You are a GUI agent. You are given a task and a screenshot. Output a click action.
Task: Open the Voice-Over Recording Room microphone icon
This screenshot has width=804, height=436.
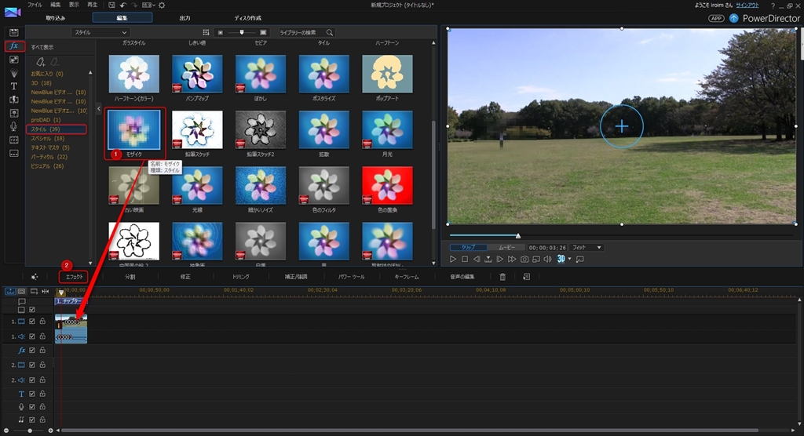click(14, 125)
